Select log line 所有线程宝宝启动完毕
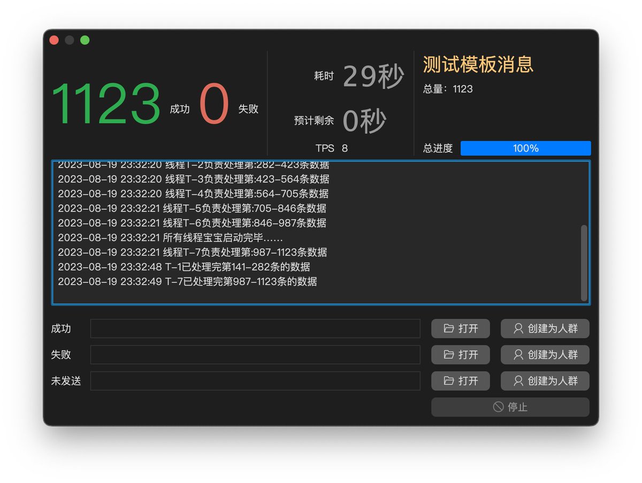The height and width of the screenshot is (483, 642). pos(170,238)
